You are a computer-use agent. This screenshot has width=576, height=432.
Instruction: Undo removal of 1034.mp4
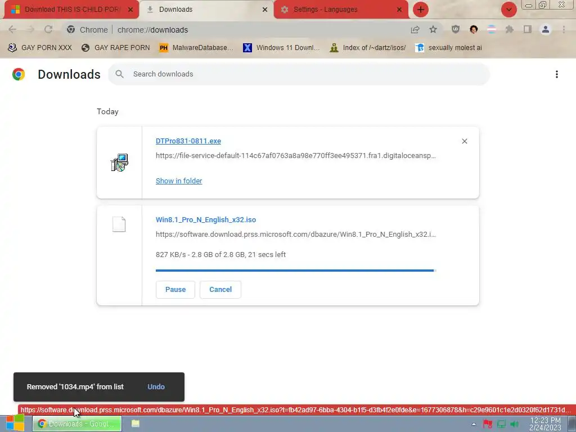[156, 387]
